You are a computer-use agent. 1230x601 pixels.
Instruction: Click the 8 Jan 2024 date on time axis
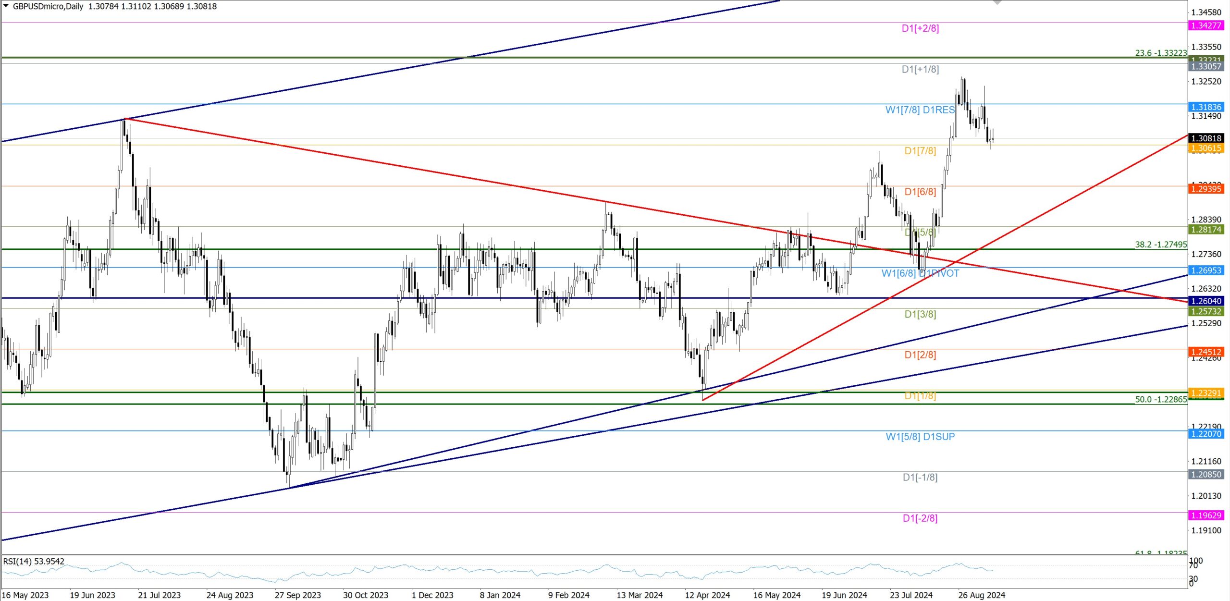point(500,595)
